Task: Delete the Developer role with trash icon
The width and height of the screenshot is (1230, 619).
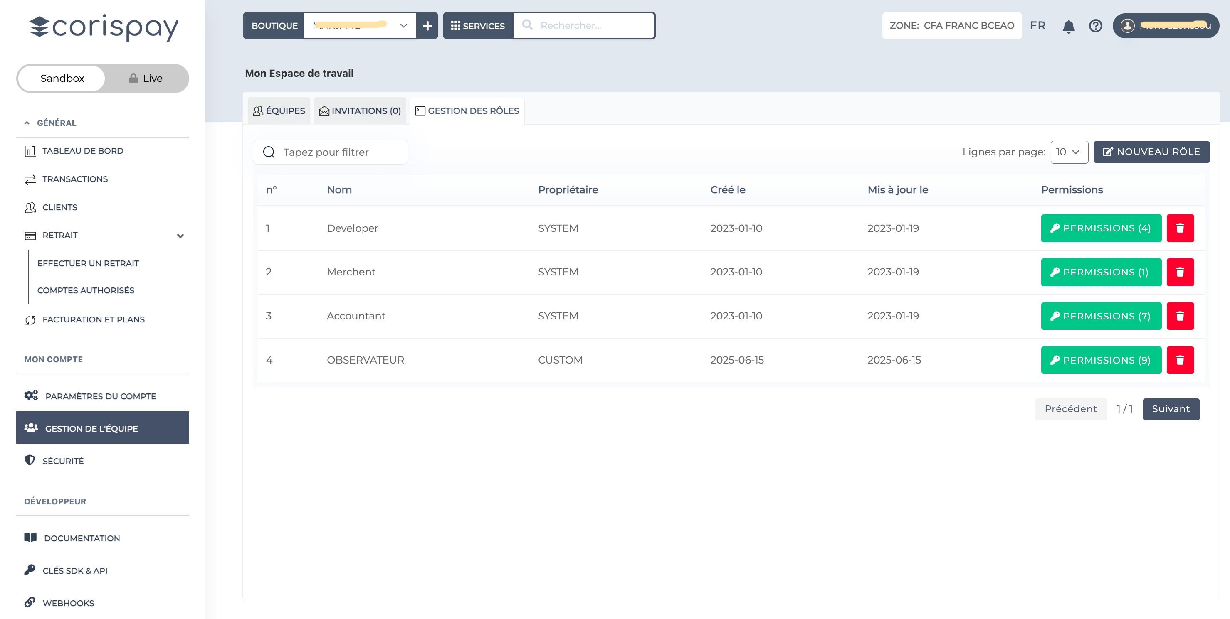Action: 1180,228
